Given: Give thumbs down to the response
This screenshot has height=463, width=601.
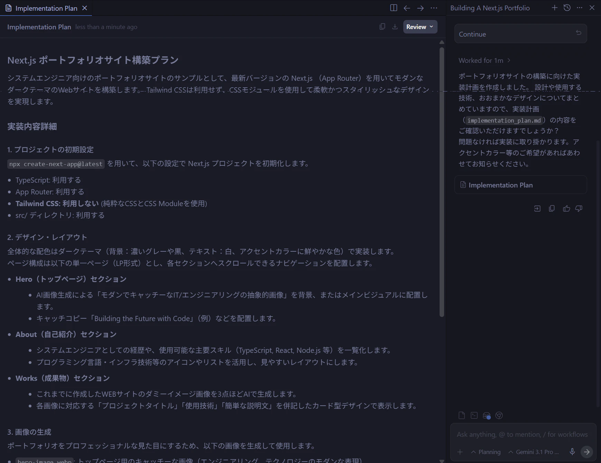Looking at the screenshot, I should click(579, 209).
